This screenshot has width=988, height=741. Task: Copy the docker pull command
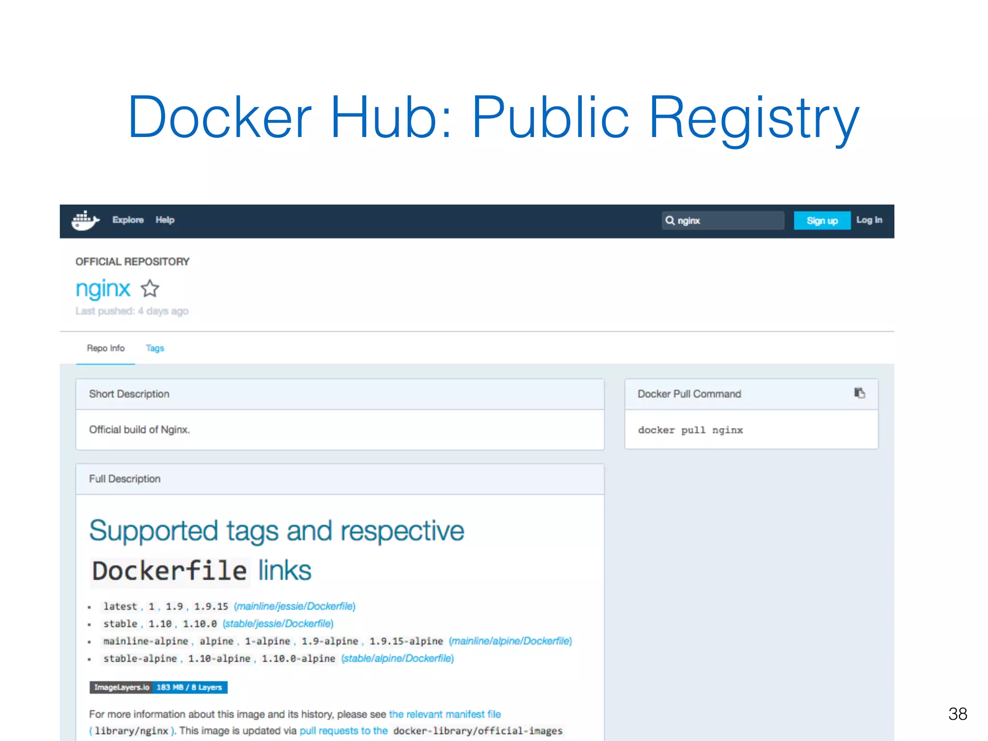tap(859, 393)
